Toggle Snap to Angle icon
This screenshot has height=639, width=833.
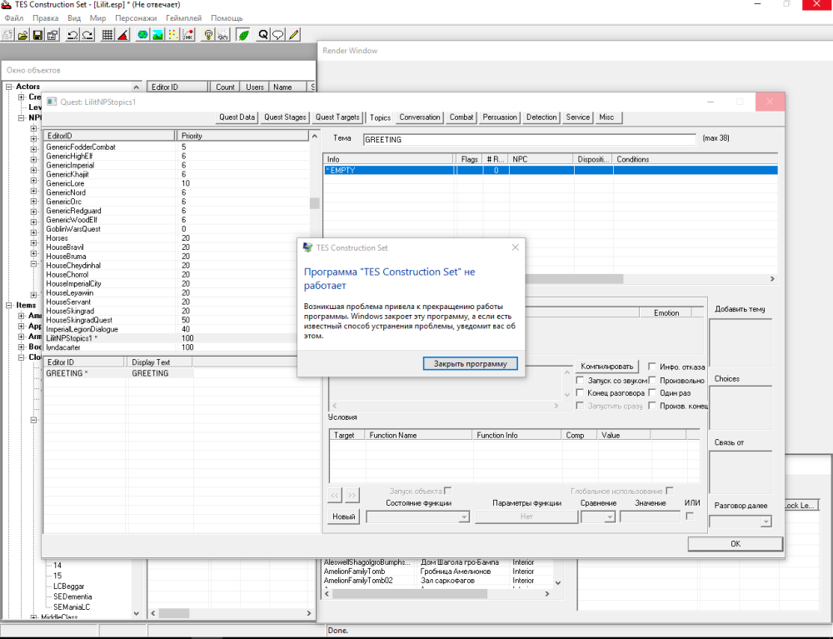pos(122,35)
